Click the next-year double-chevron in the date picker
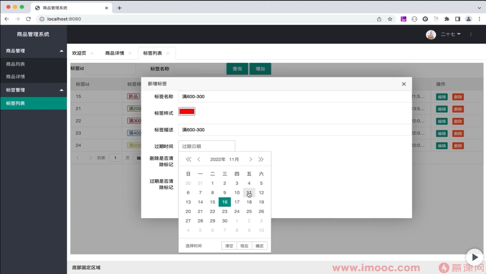This screenshot has height=274, width=486. [261, 159]
